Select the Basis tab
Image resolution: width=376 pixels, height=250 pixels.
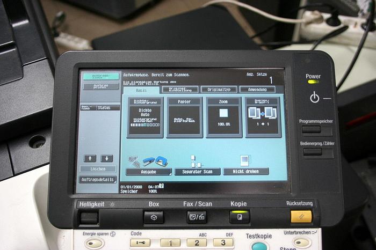point(141,90)
